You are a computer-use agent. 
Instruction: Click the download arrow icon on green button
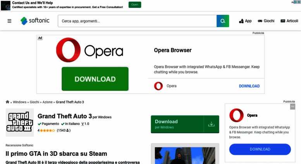coord(211,124)
